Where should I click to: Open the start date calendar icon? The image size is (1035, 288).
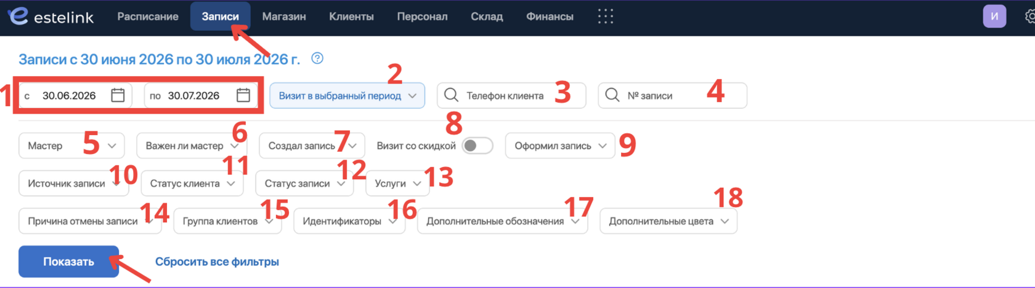(x=118, y=95)
